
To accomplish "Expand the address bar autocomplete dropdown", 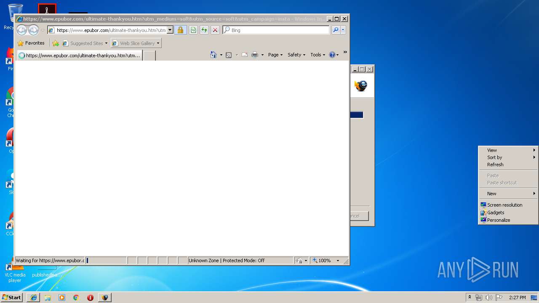I will [x=170, y=30].
